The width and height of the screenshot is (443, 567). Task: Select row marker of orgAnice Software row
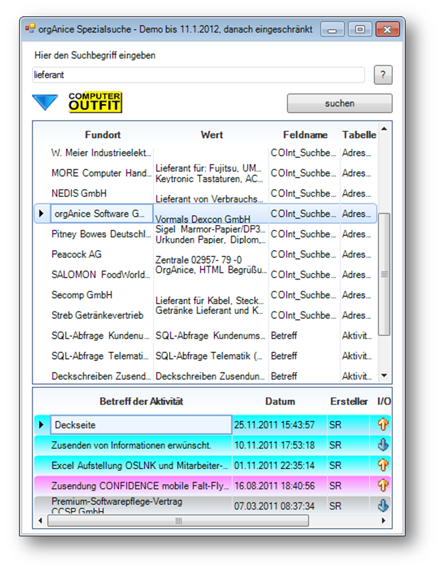click(x=41, y=213)
